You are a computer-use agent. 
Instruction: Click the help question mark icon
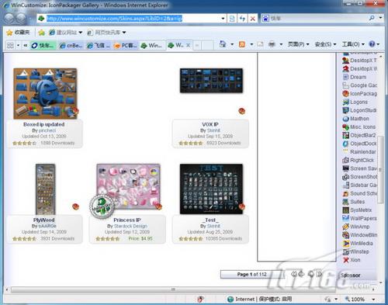[x=372, y=44]
